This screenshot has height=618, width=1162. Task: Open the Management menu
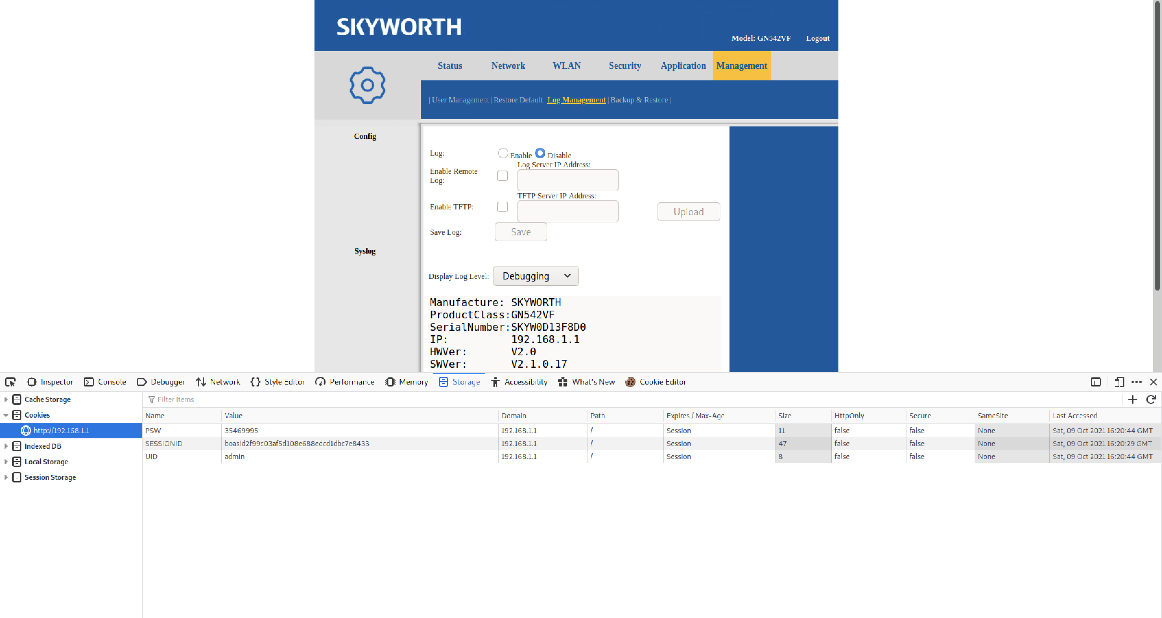coord(742,66)
